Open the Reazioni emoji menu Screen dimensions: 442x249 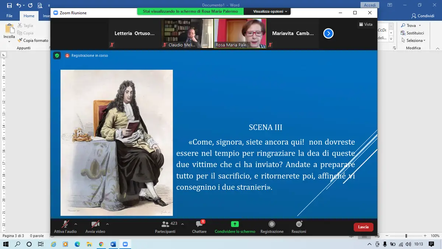tap(299, 224)
